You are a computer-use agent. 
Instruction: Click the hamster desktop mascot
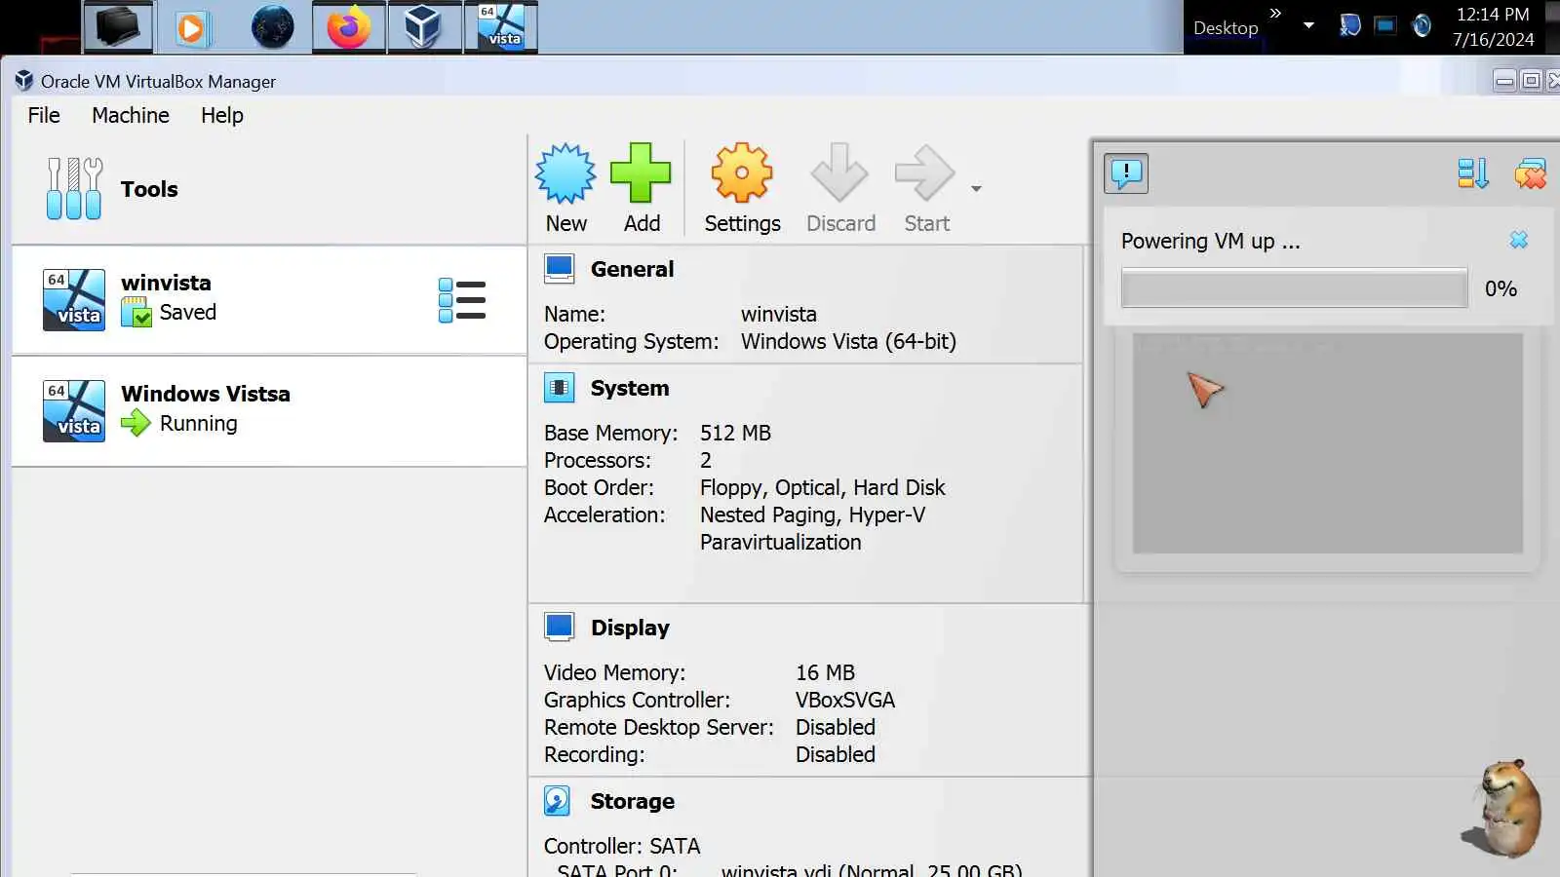[x=1503, y=809]
